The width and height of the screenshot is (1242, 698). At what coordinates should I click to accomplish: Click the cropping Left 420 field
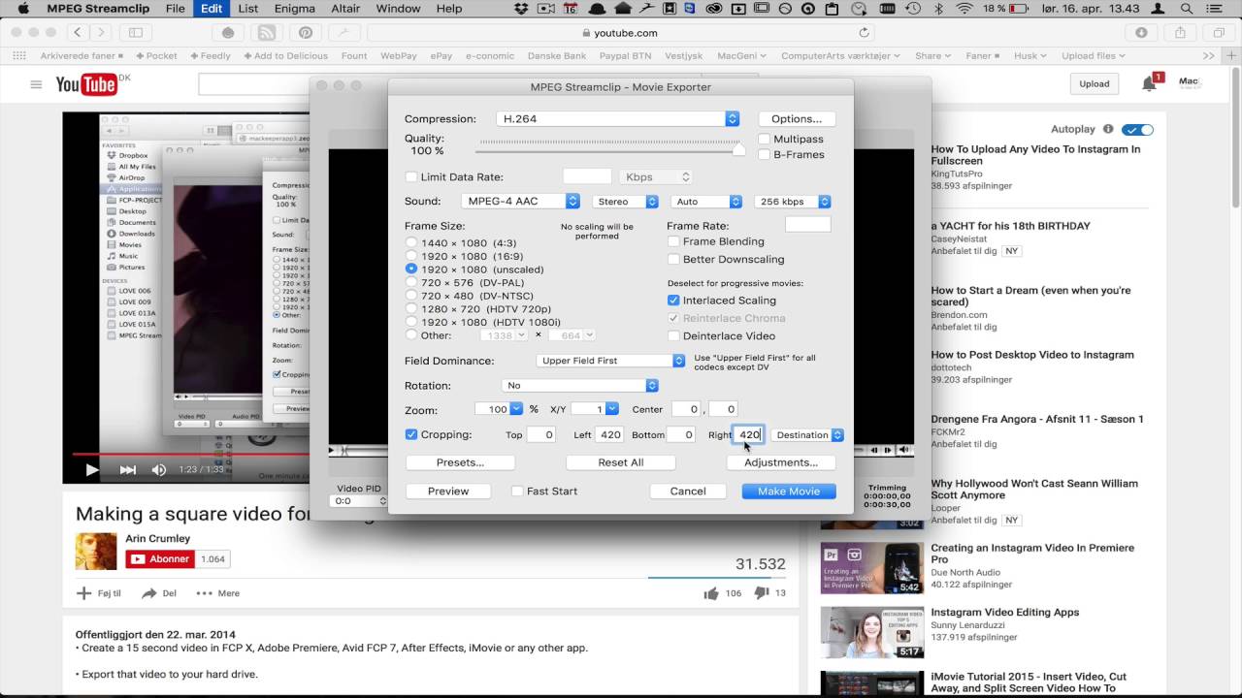pos(609,435)
